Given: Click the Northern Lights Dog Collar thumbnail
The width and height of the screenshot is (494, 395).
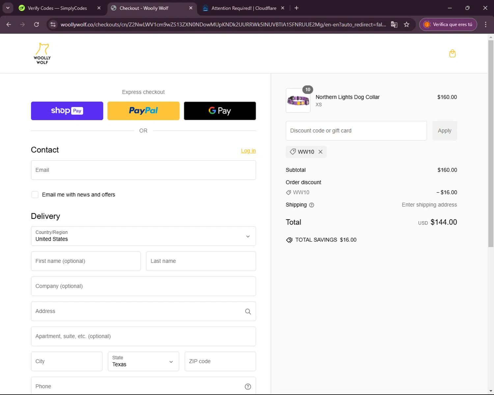Looking at the screenshot, I should coord(298,100).
